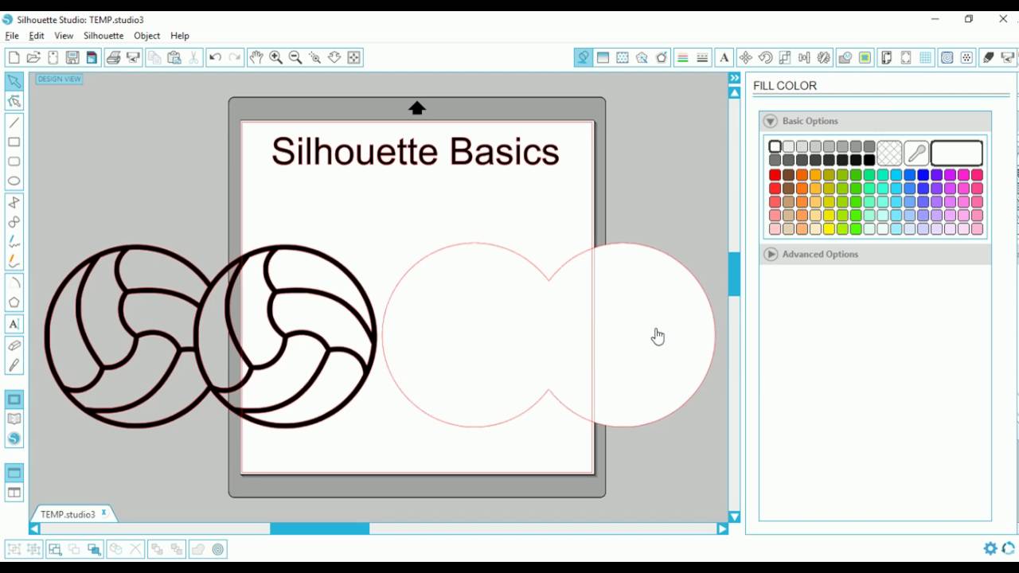Collapse the Basic Options section
Viewport: 1019px width, 573px height.
point(770,121)
